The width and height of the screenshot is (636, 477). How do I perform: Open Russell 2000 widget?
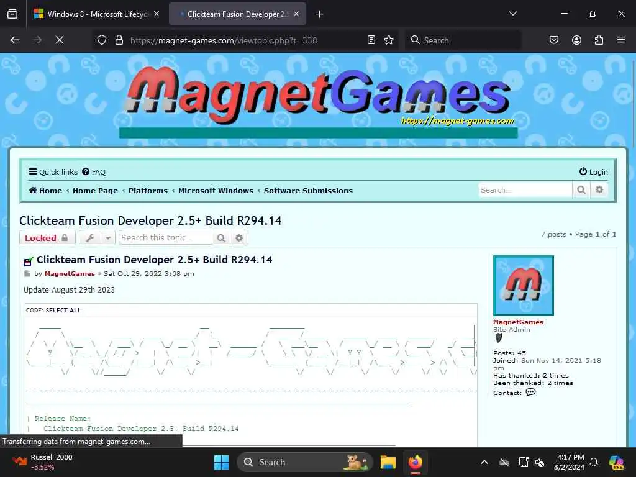42,462
